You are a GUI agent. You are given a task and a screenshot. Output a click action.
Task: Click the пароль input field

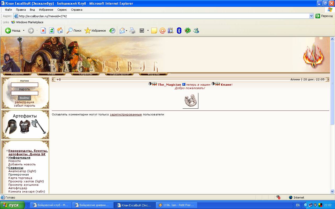tap(25, 93)
